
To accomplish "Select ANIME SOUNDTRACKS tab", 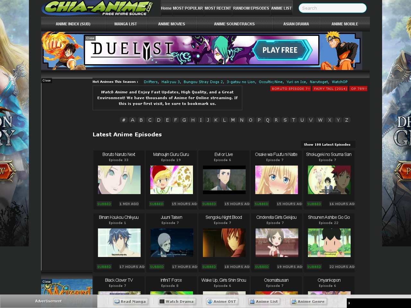I will click(x=234, y=24).
